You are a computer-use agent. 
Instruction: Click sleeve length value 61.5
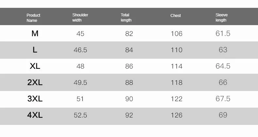tap(223, 34)
